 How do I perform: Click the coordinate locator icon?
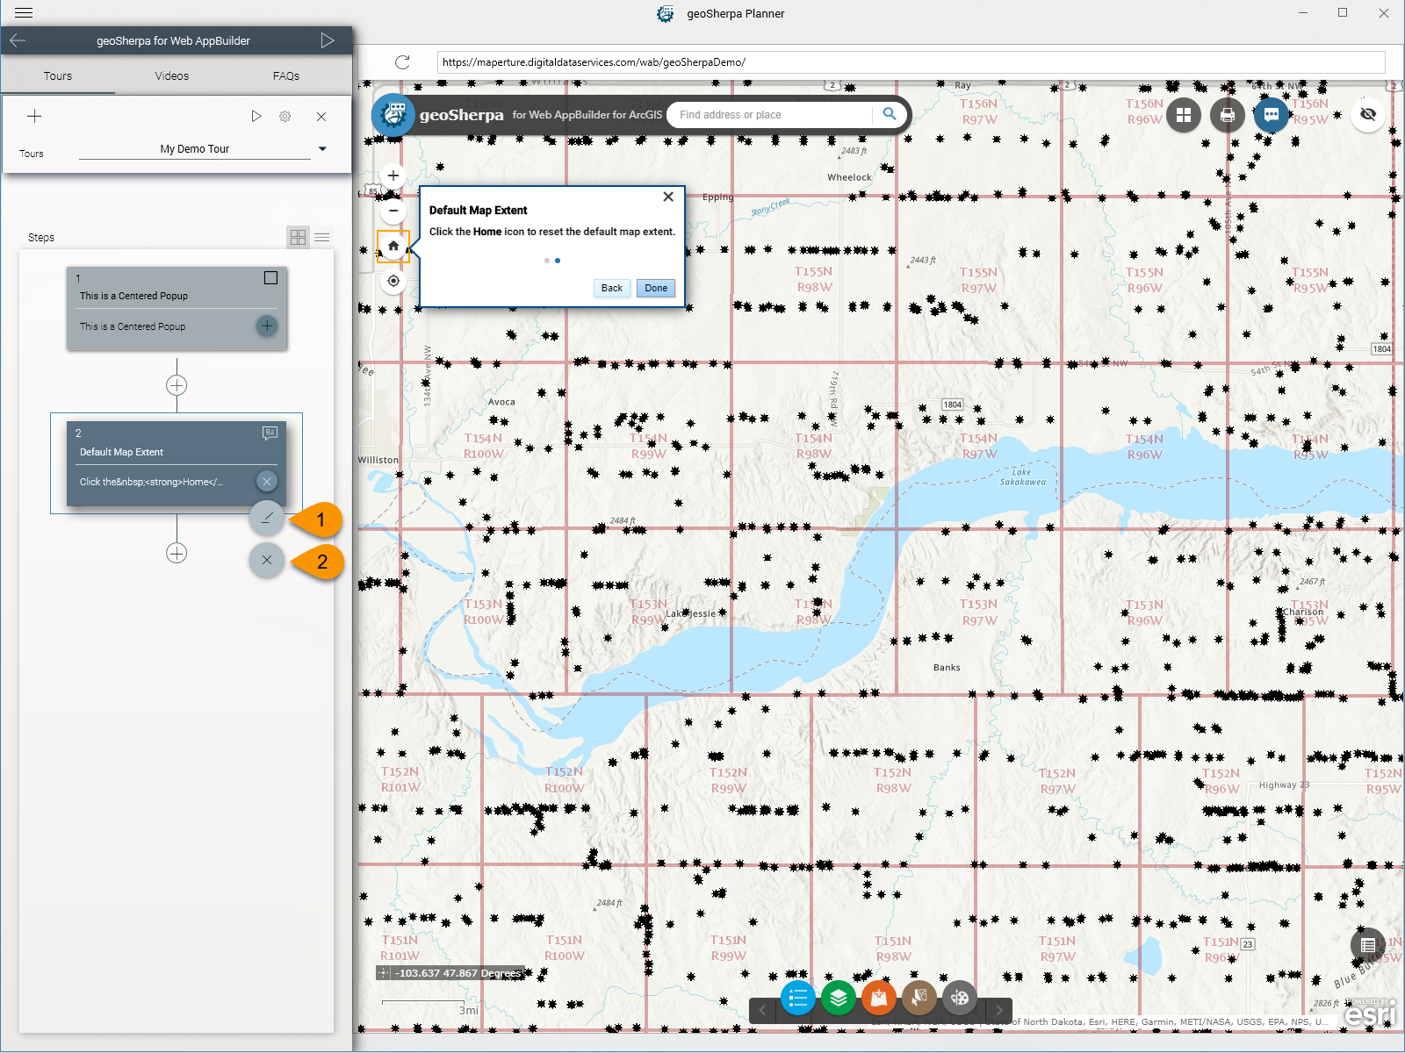[x=384, y=973]
